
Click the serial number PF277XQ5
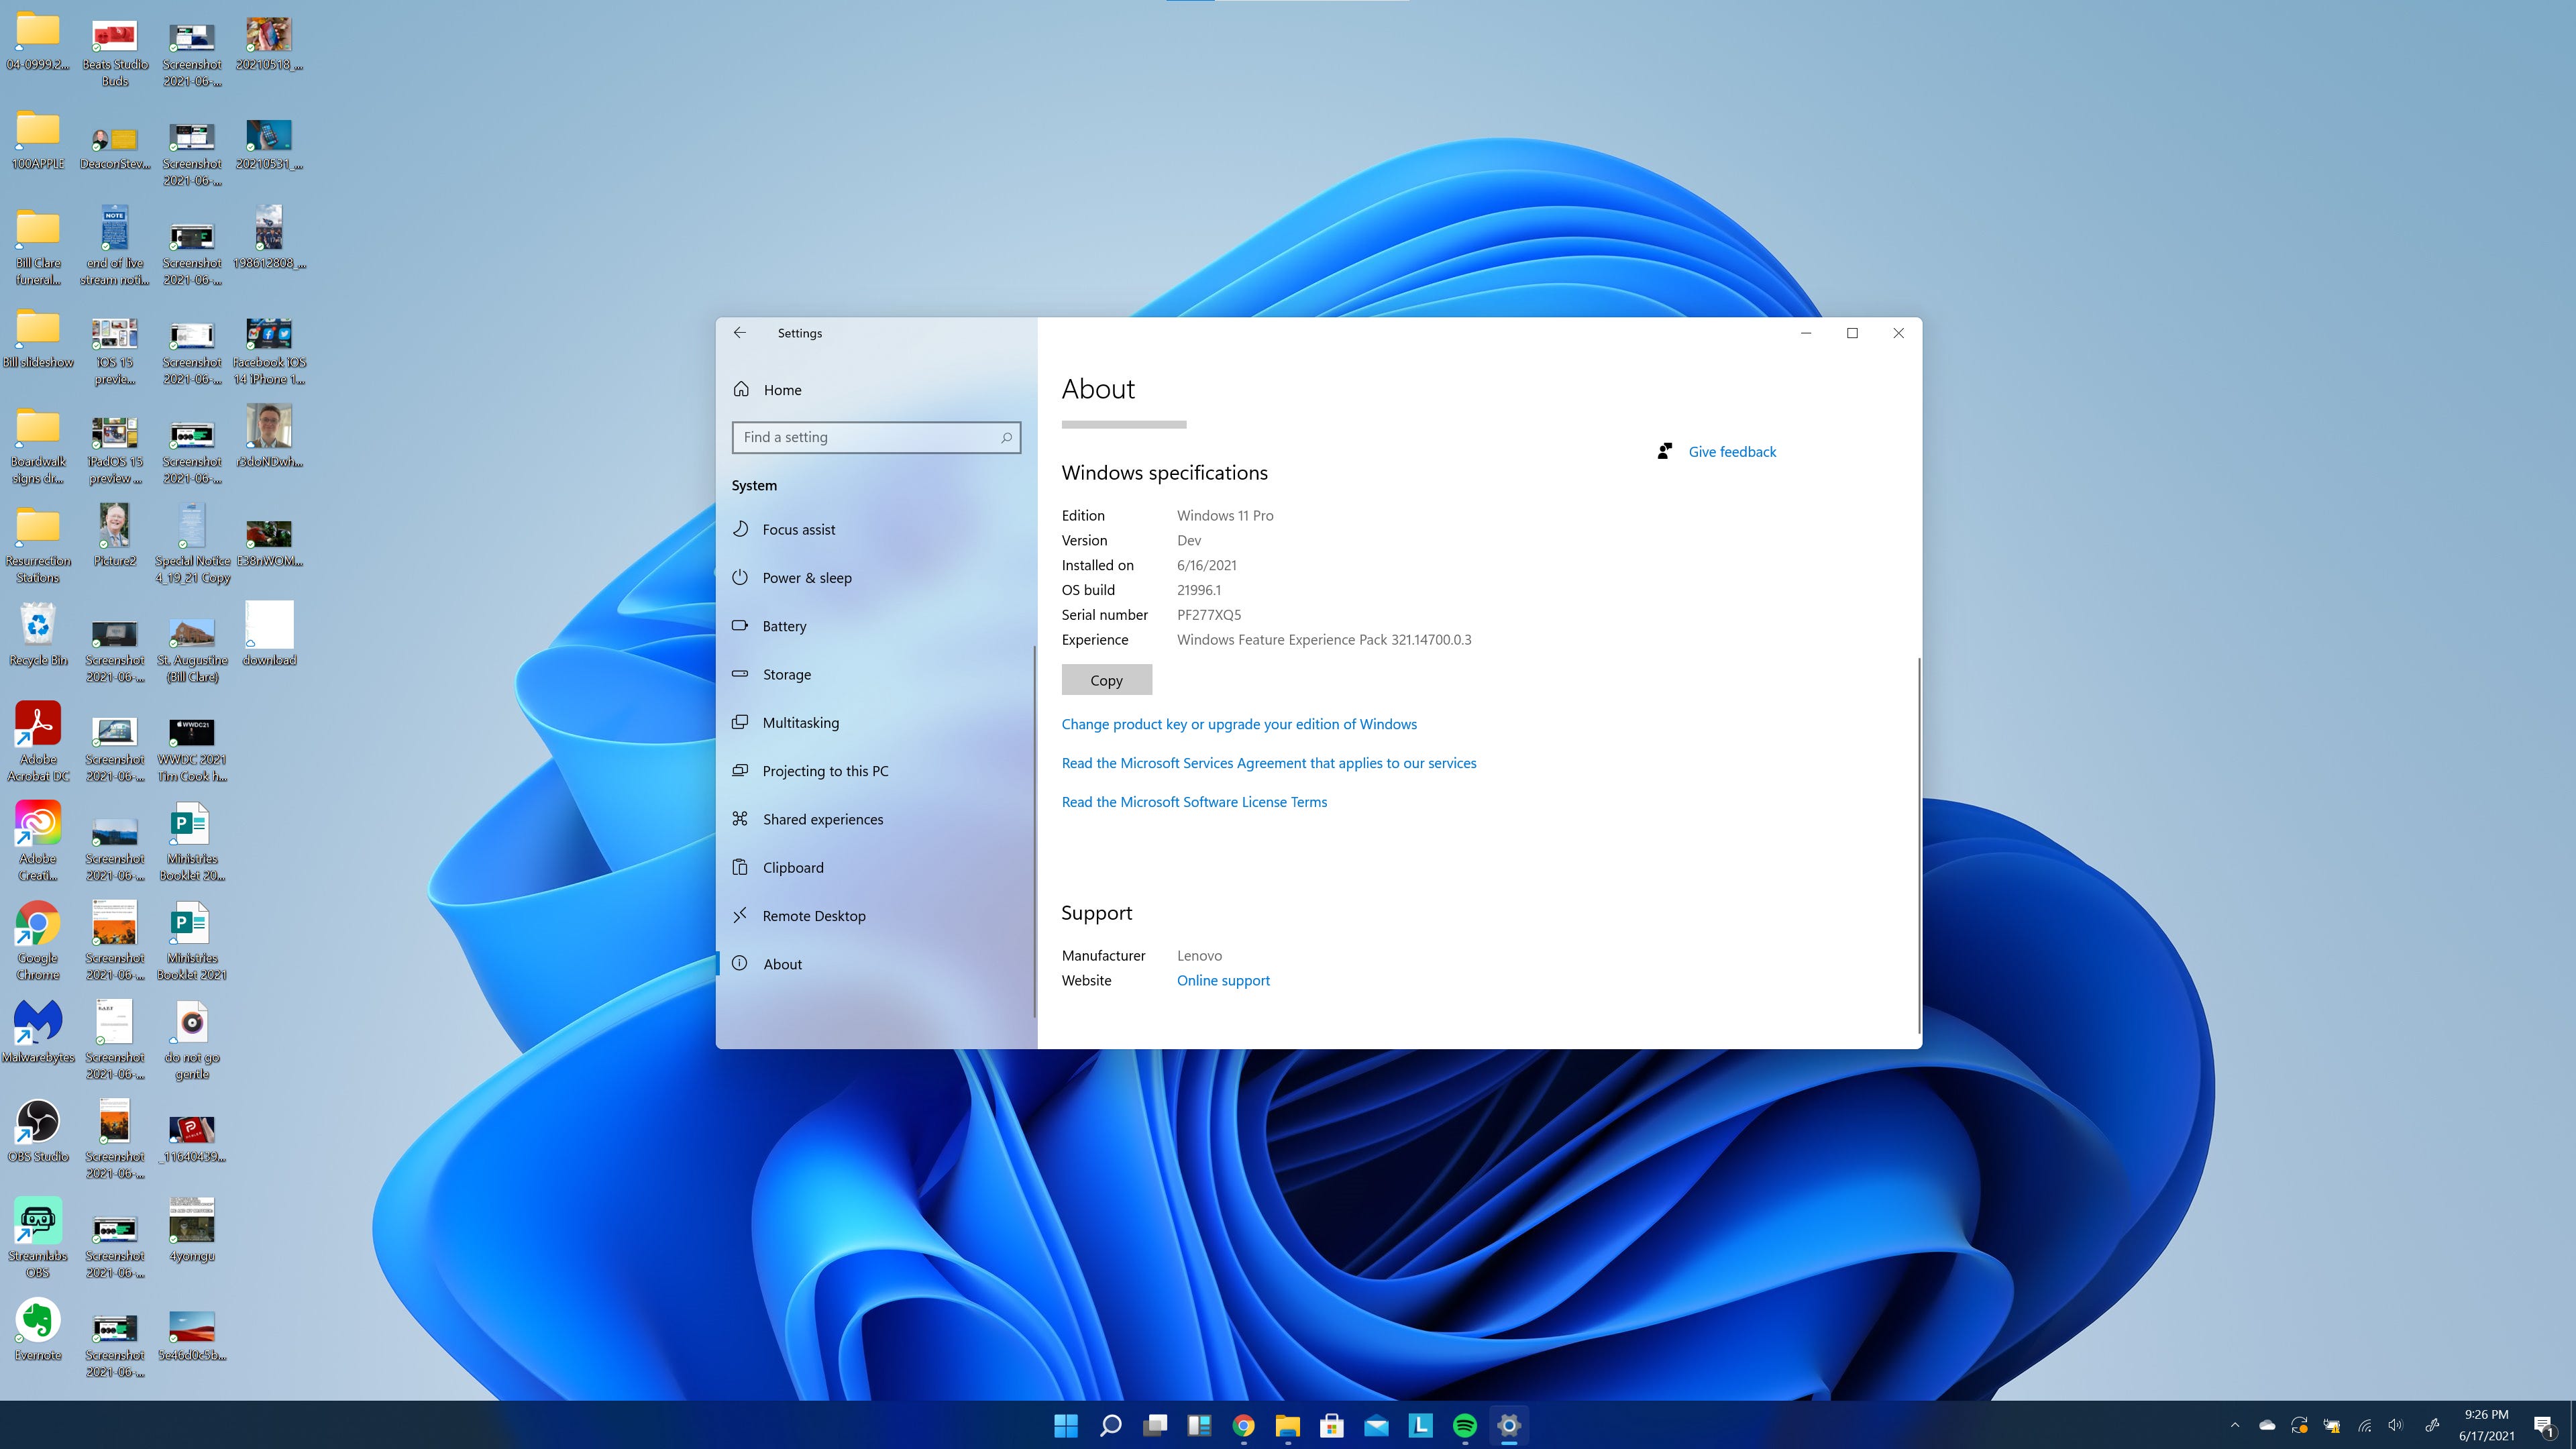click(1208, 615)
